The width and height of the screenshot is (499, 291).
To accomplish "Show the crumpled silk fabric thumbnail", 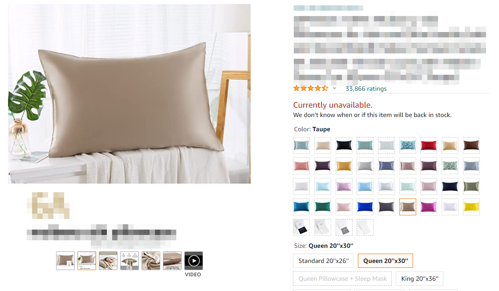I will (x=151, y=261).
